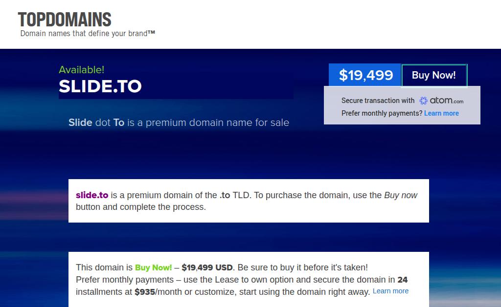Click the atom.com starburst icon

pos(424,101)
